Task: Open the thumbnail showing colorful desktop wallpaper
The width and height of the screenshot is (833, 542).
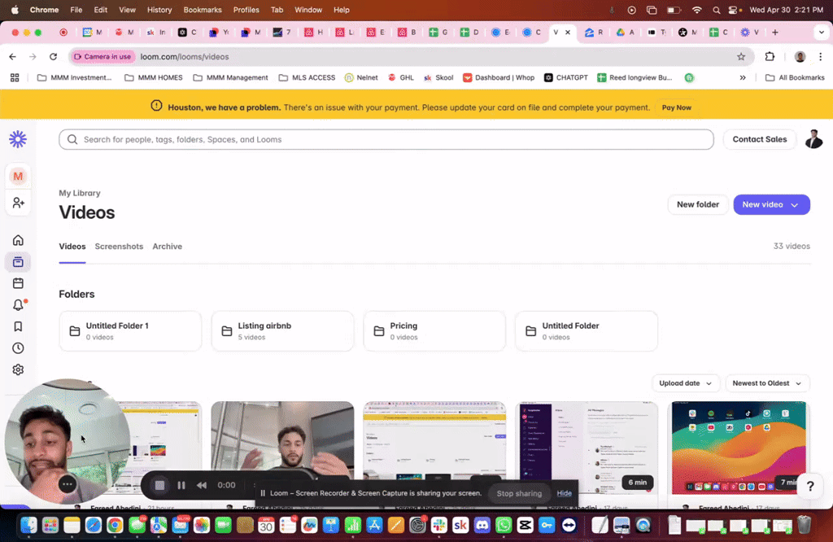Action: pyautogui.click(x=739, y=448)
